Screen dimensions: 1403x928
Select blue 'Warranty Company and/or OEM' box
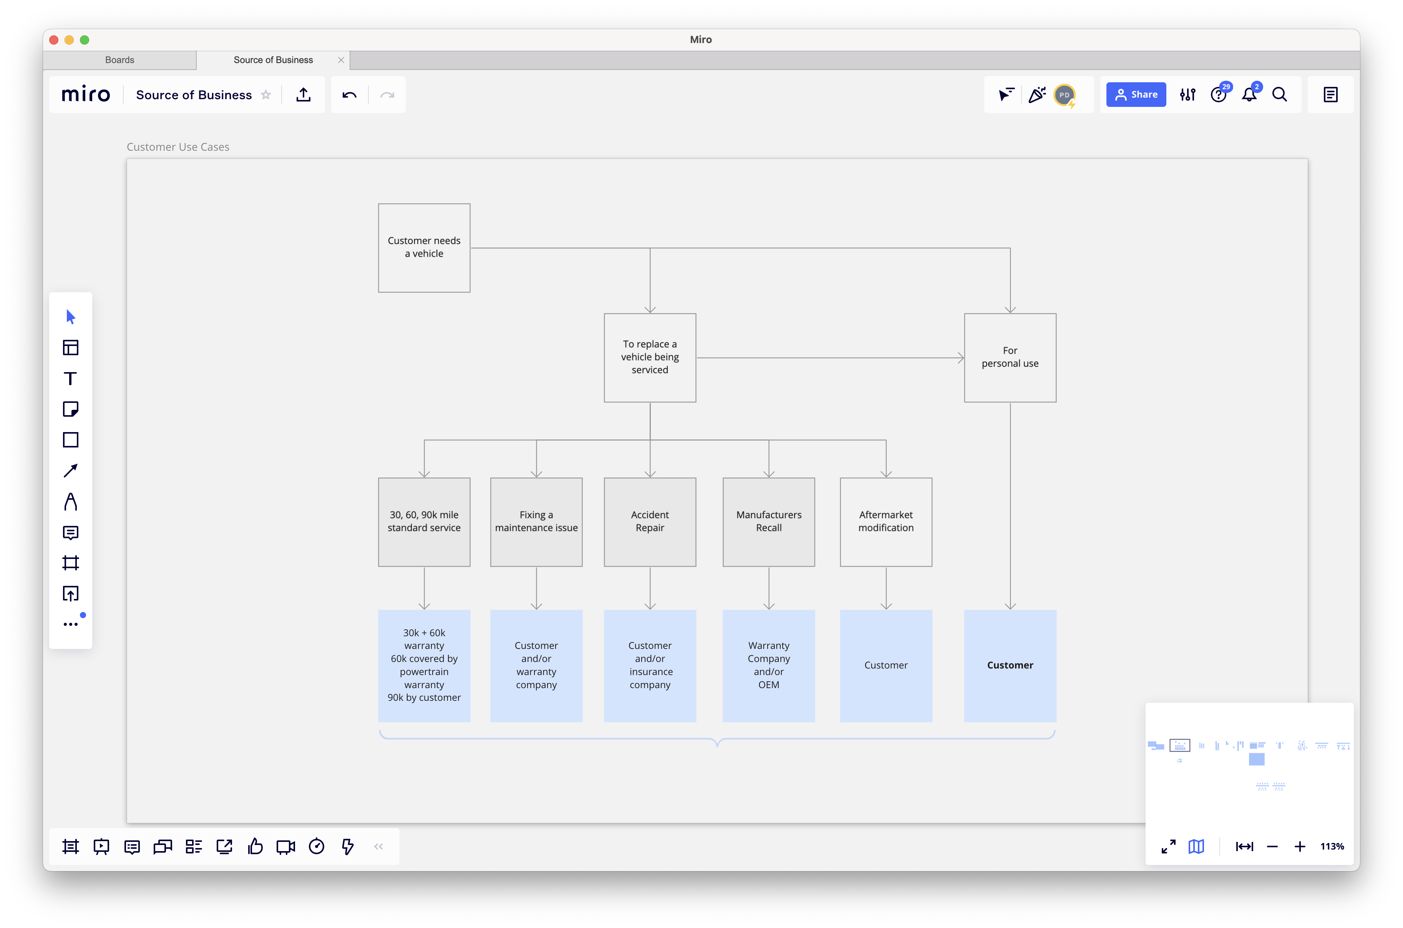click(x=768, y=665)
